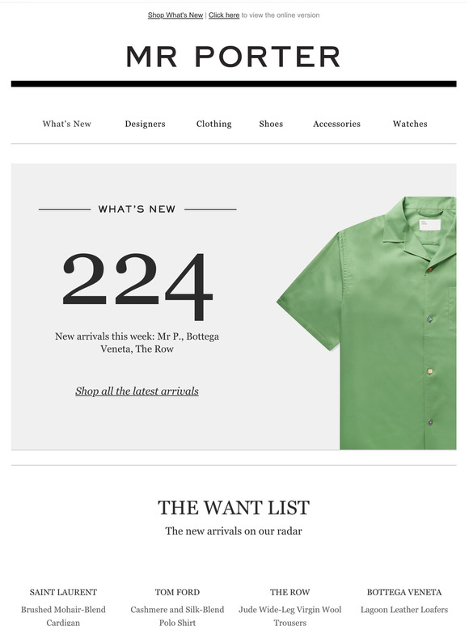Open the Click here online version link
The height and width of the screenshot is (626, 469).
224,15
